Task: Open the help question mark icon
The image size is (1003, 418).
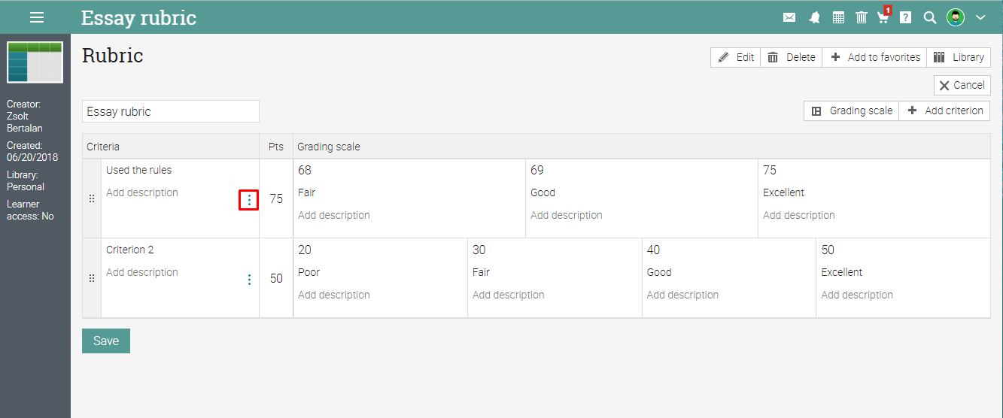Action: tap(906, 17)
